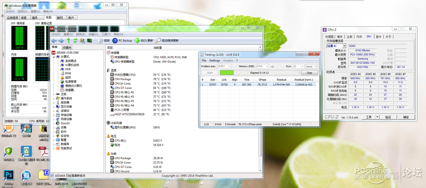The image size is (426, 188).
Task: Stop the LinX test
Action: click(310, 73)
